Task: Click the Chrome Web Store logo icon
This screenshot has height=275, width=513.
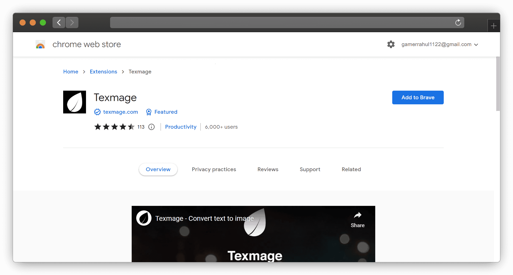Action: coord(40,44)
